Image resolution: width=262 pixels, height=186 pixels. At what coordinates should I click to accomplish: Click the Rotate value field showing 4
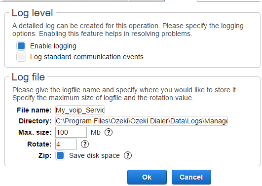(66, 144)
